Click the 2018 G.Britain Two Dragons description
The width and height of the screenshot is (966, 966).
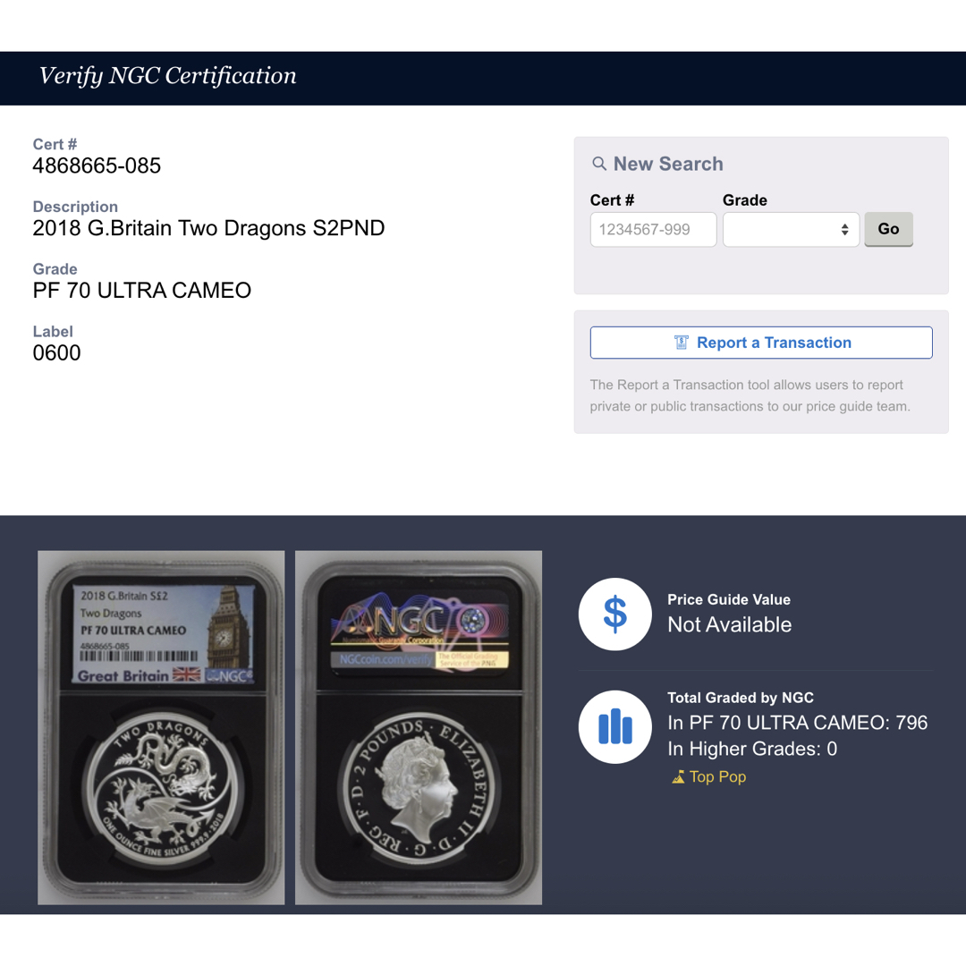pyautogui.click(x=208, y=228)
